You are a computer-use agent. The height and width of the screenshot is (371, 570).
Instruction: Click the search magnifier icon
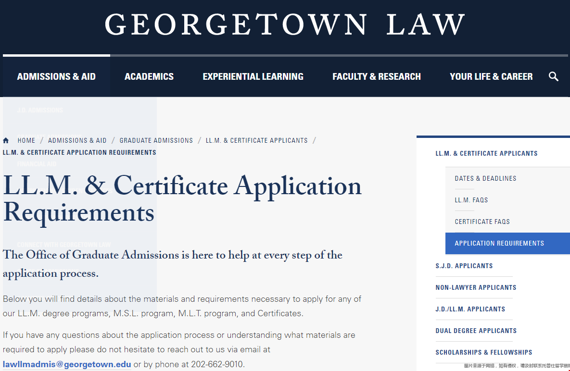pos(554,76)
